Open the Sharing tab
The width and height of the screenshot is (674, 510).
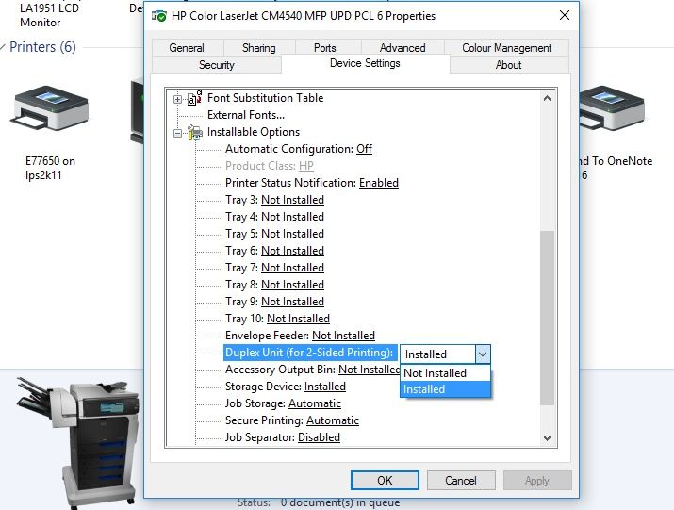[x=259, y=48]
